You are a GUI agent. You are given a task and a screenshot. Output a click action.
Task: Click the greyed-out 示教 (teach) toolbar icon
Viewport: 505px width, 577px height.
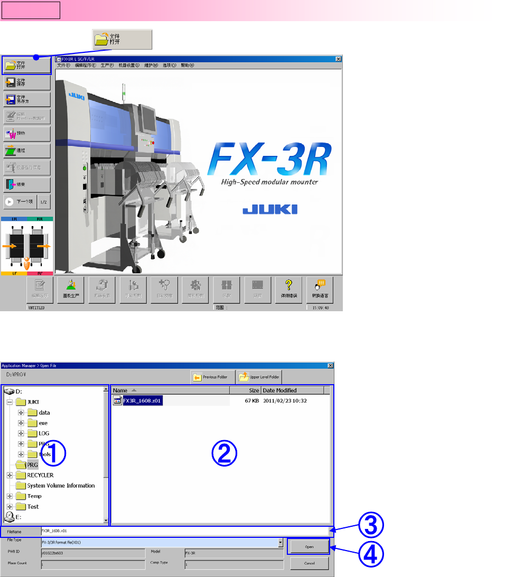(x=227, y=290)
